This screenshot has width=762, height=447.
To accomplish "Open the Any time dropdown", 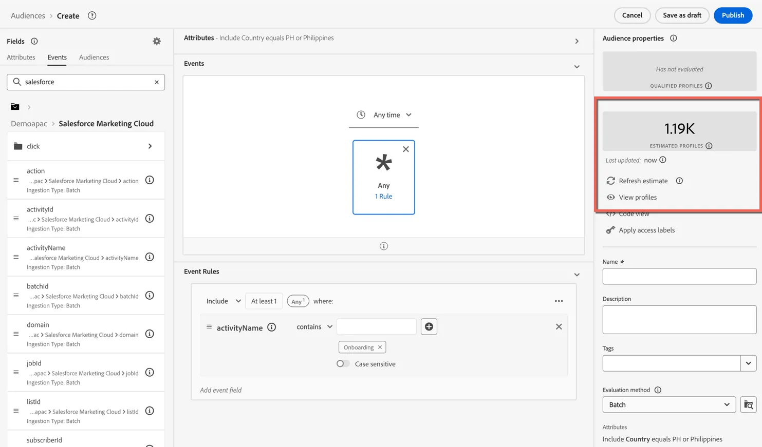I will 384,115.
